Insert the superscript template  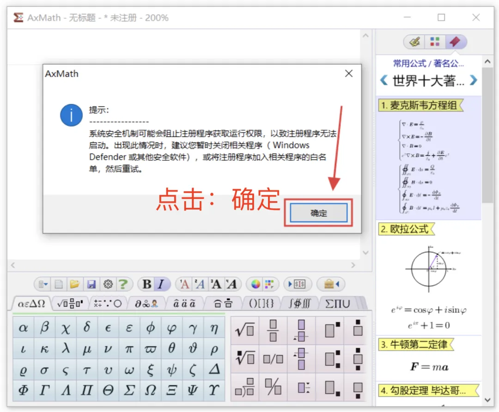click(x=333, y=330)
